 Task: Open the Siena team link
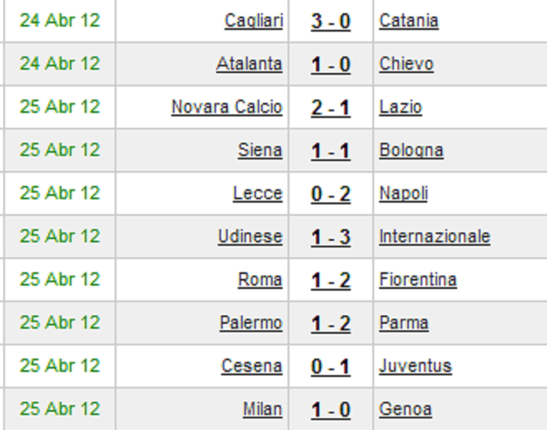260,150
